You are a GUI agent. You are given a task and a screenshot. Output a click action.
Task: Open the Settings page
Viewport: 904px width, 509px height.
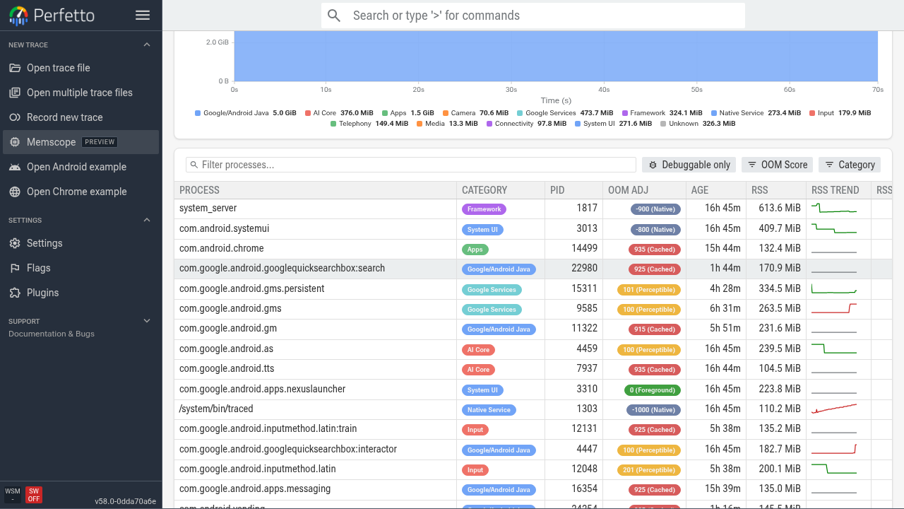81,243
